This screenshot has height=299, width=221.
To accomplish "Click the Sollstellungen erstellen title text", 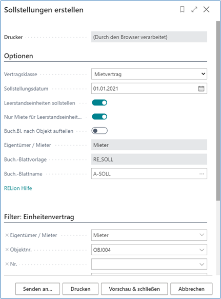I will [44, 10].
